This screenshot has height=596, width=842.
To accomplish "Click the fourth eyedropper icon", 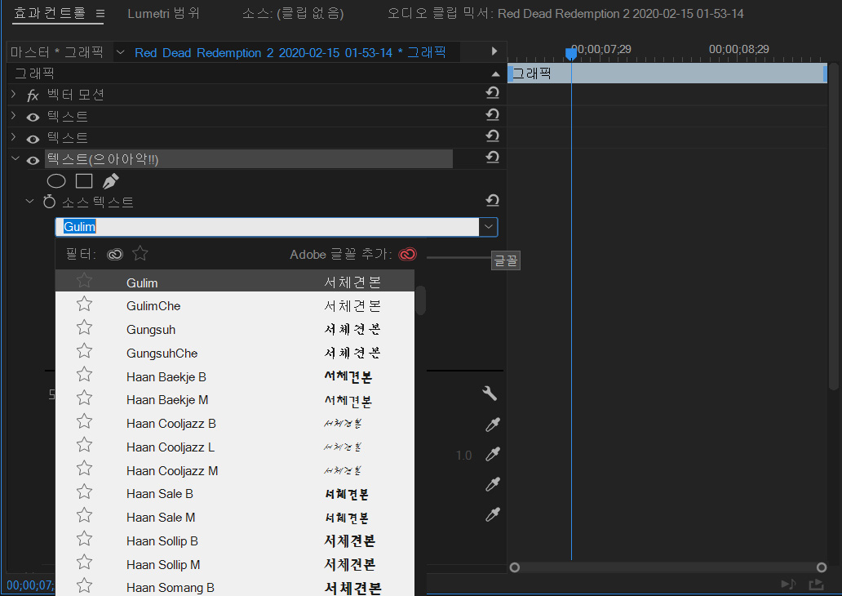I will [493, 515].
